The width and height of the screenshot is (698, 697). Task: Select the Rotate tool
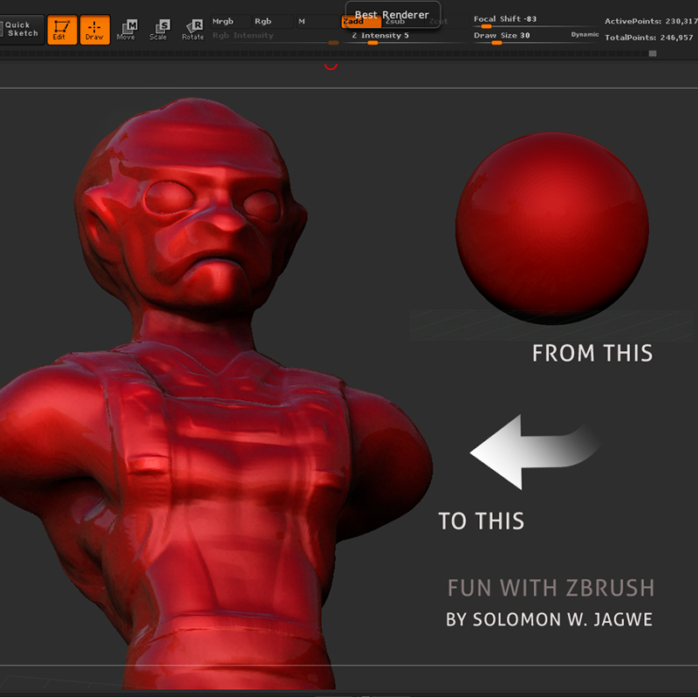pyautogui.click(x=193, y=30)
